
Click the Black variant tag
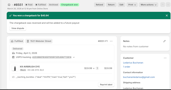(x=23, y=70)
